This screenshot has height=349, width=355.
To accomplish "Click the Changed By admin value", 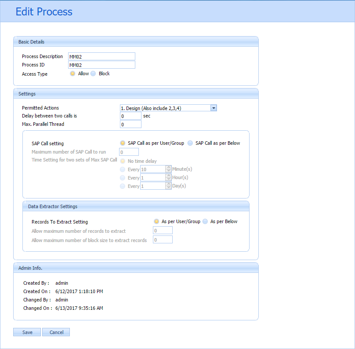I will 62,300.
